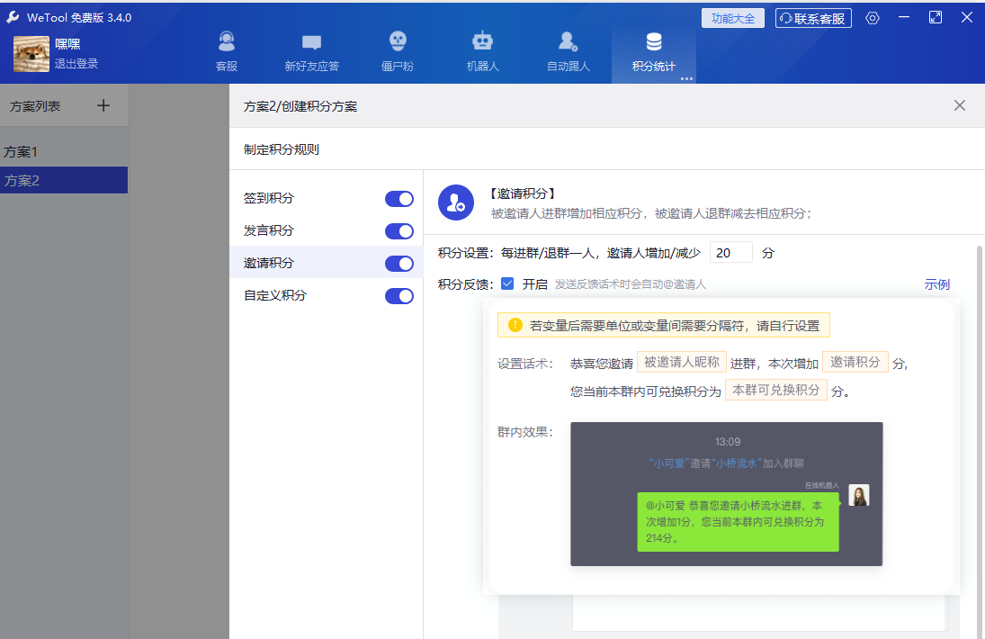Click the Shiba dog profile avatar

[x=31, y=54]
